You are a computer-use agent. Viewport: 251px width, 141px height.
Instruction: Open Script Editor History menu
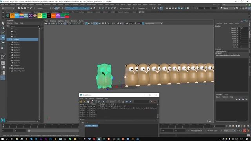[92, 99]
